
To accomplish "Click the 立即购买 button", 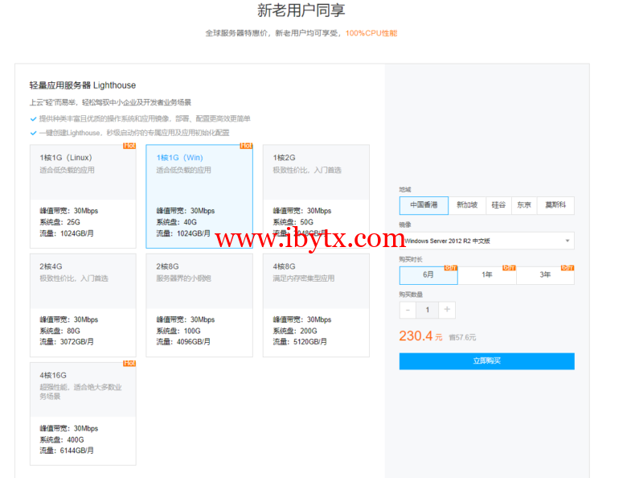I will pyautogui.click(x=486, y=361).
